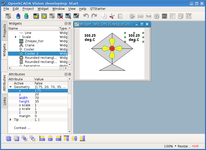Collapse the Geometry attribute group
Screen dimensions: 206x150
pos(11,87)
